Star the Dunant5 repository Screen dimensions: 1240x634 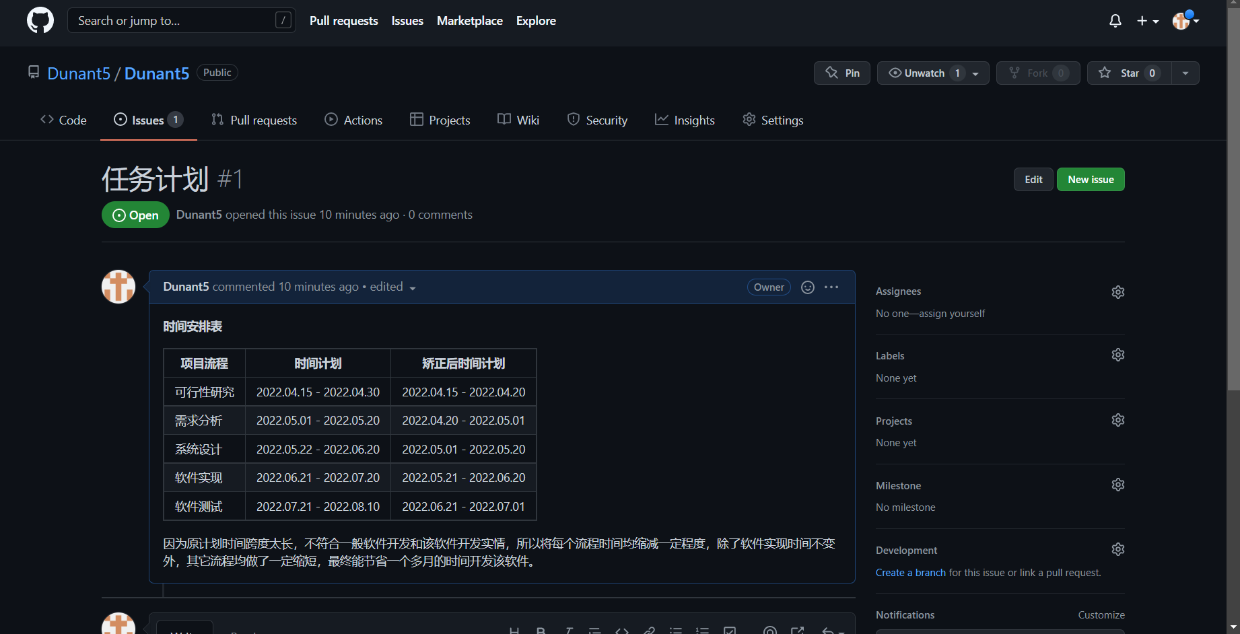(x=1129, y=73)
